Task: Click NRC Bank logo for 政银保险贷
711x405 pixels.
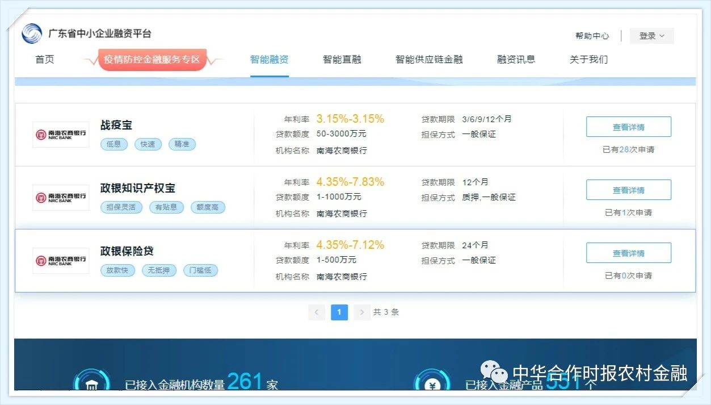Action: pyautogui.click(x=61, y=261)
